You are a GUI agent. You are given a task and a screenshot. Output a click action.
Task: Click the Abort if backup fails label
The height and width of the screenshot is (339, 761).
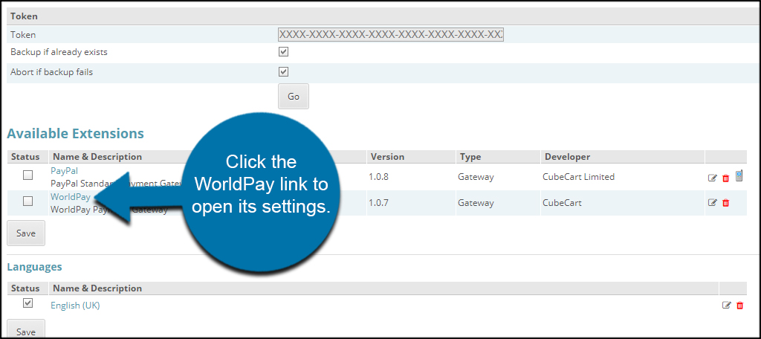click(x=51, y=72)
